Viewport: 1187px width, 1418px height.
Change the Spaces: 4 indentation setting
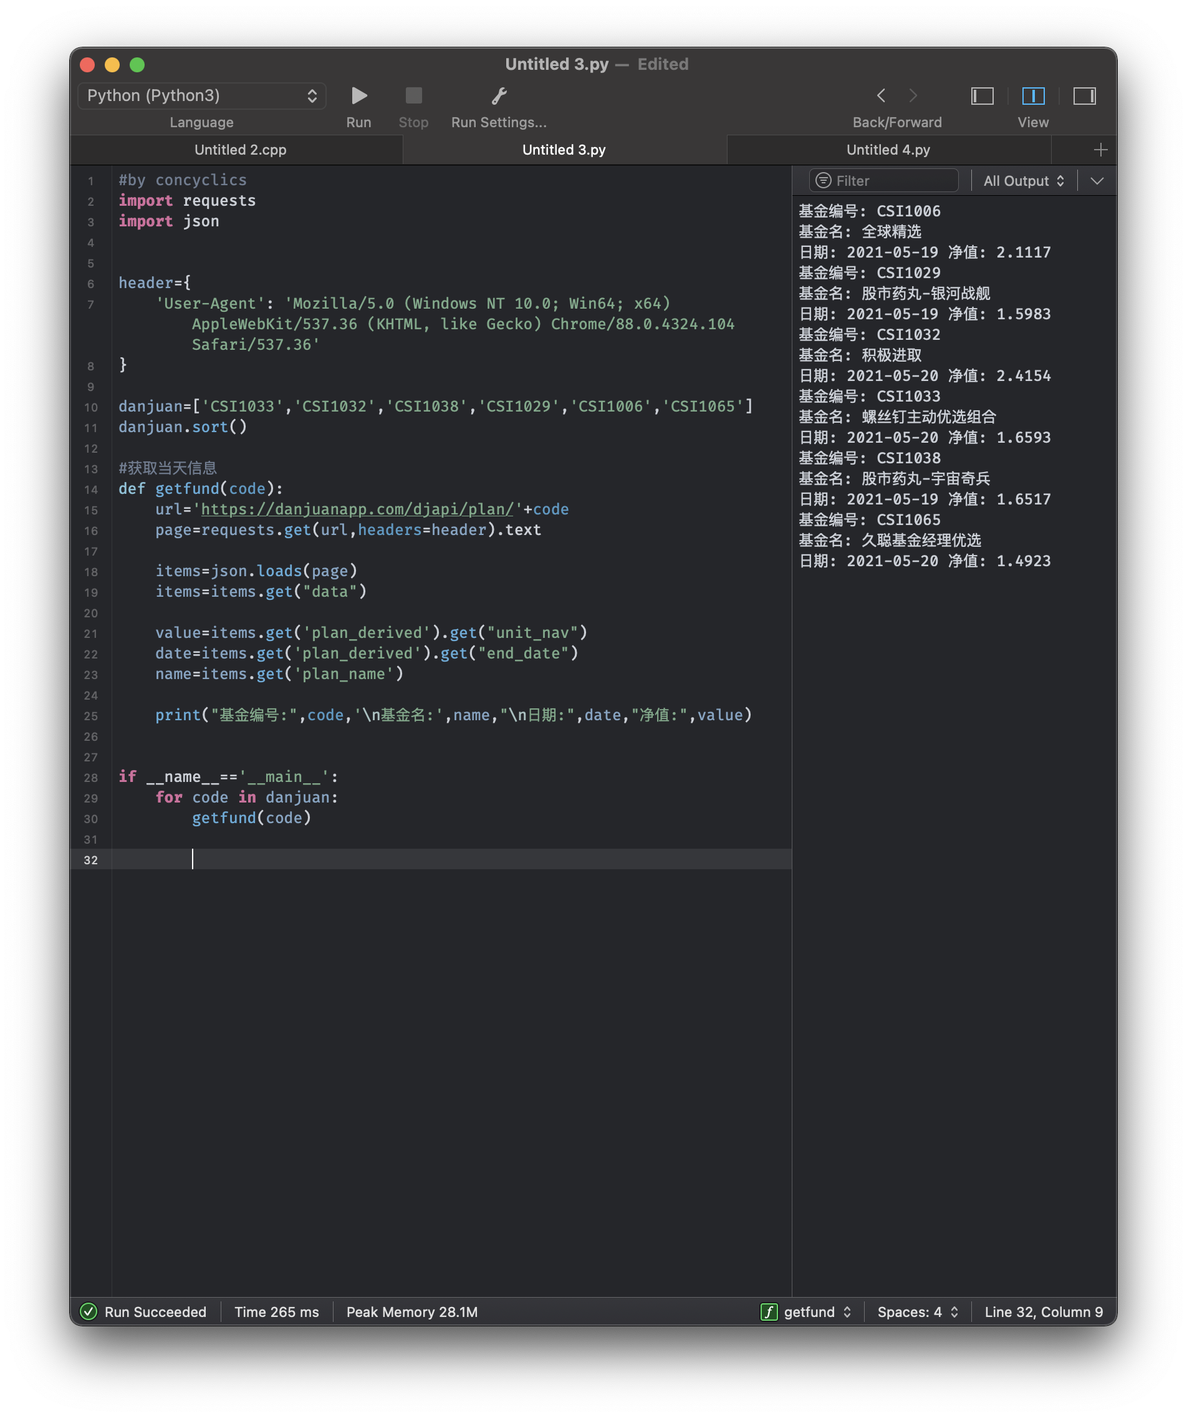(918, 1312)
